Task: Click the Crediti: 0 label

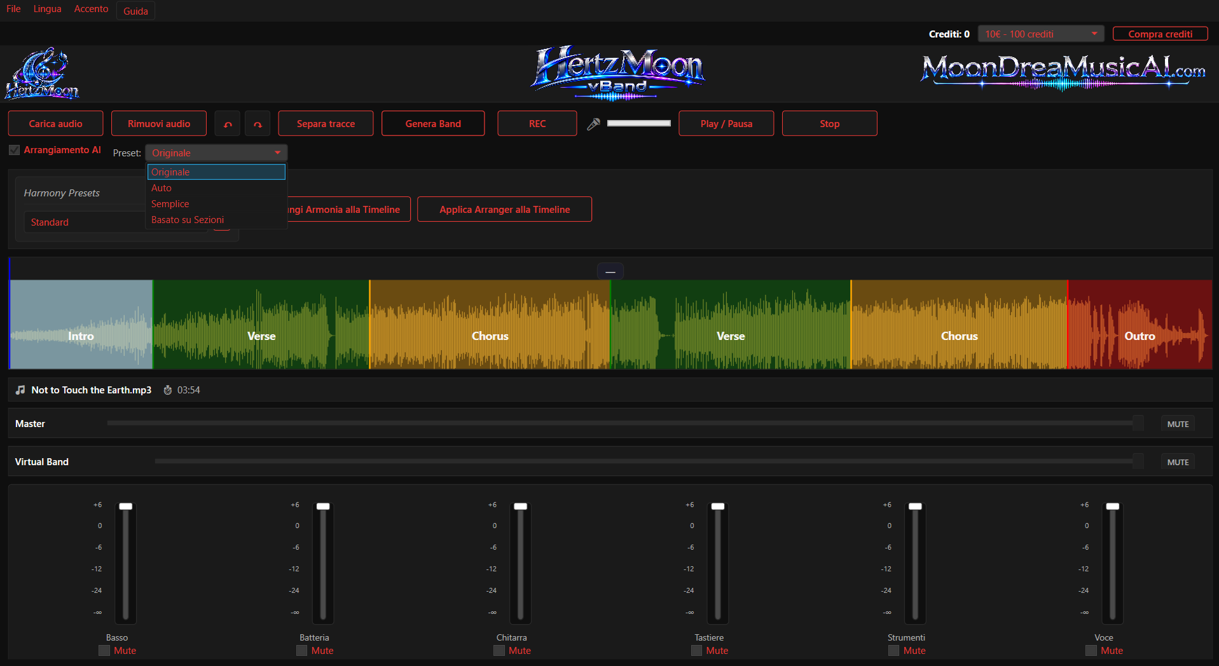Action: click(949, 34)
